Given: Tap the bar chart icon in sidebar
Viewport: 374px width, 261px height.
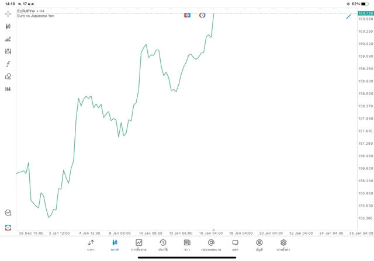Looking at the screenshot, I should point(8,39).
